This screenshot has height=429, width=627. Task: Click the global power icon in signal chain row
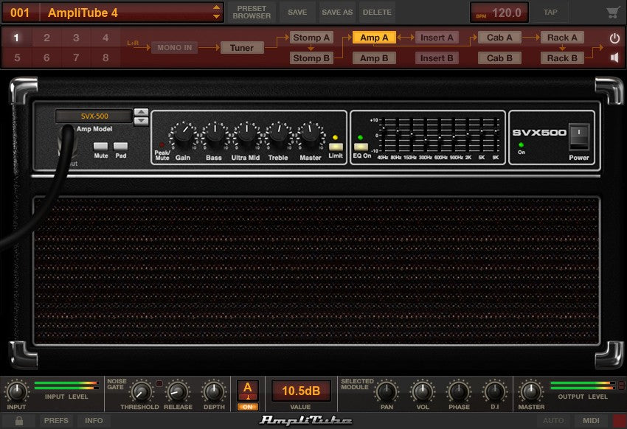(x=614, y=37)
